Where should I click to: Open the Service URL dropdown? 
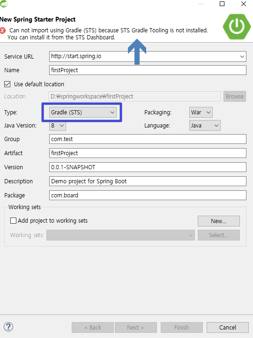(242, 56)
